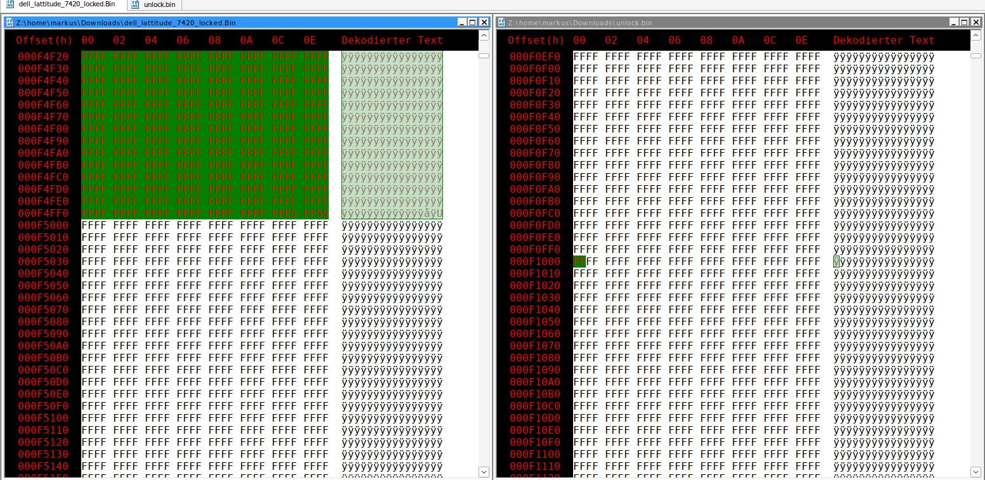
Task: Click offset 000F0F80 in the unlock.bin window
Action: [x=535, y=165]
